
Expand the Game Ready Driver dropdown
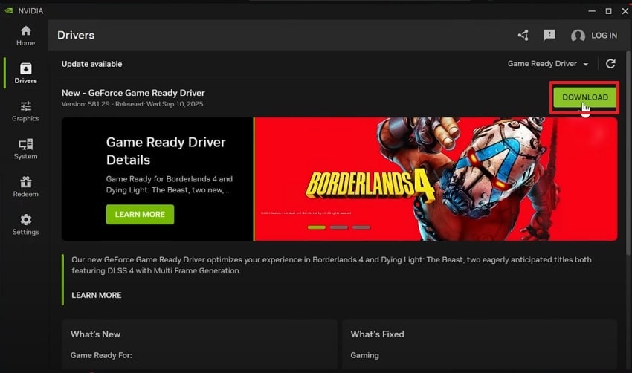(548, 64)
